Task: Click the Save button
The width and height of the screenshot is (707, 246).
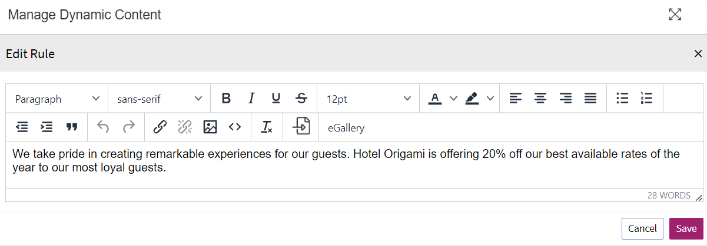Action: tap(686, 228)
